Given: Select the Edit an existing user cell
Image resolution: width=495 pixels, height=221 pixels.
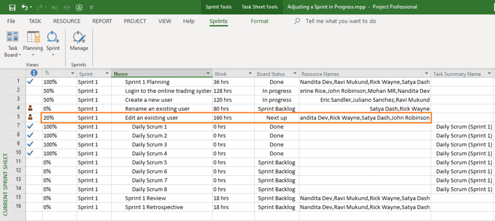Looking at the screenshot, I should (161, 118).
